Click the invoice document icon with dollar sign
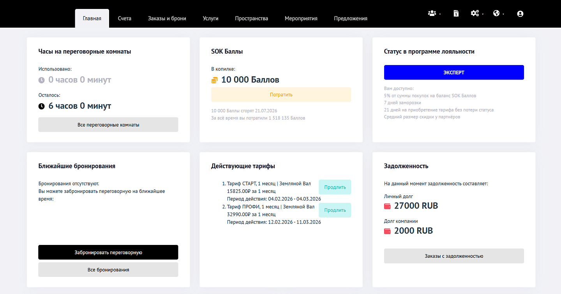The width and height of the screenshot is (561, 294). point(456,13)
